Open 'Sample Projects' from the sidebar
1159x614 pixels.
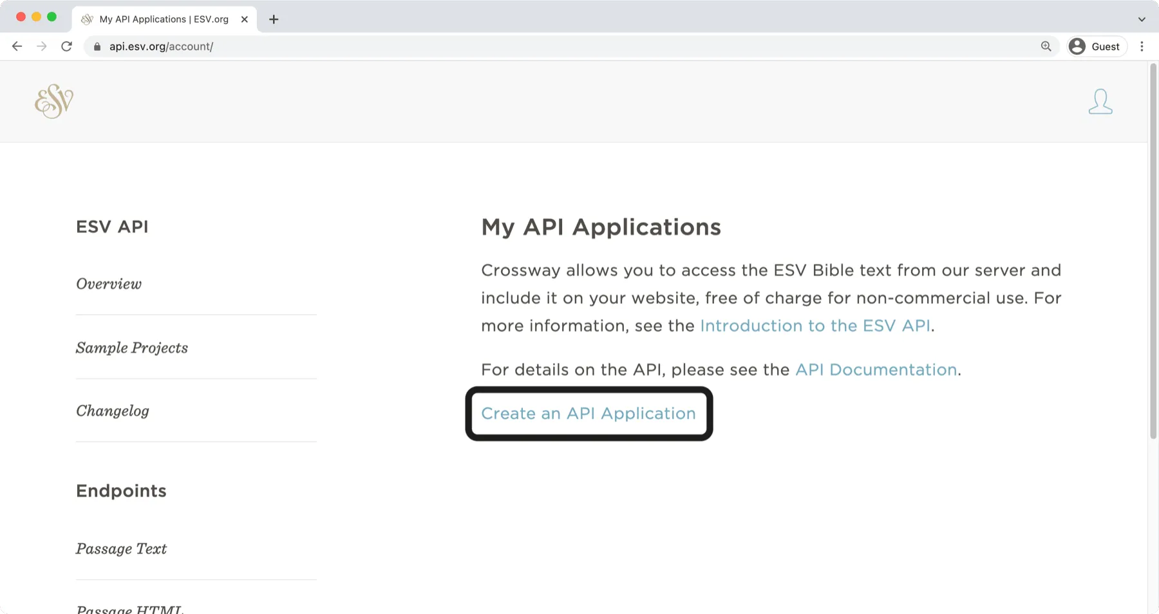pyautogui.click(x=132, y=348)
